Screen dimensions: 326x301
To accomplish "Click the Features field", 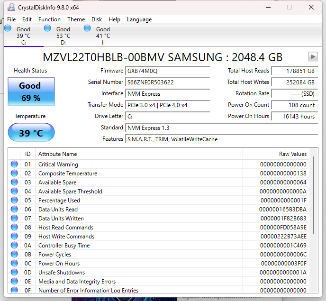I will (222, 139).
